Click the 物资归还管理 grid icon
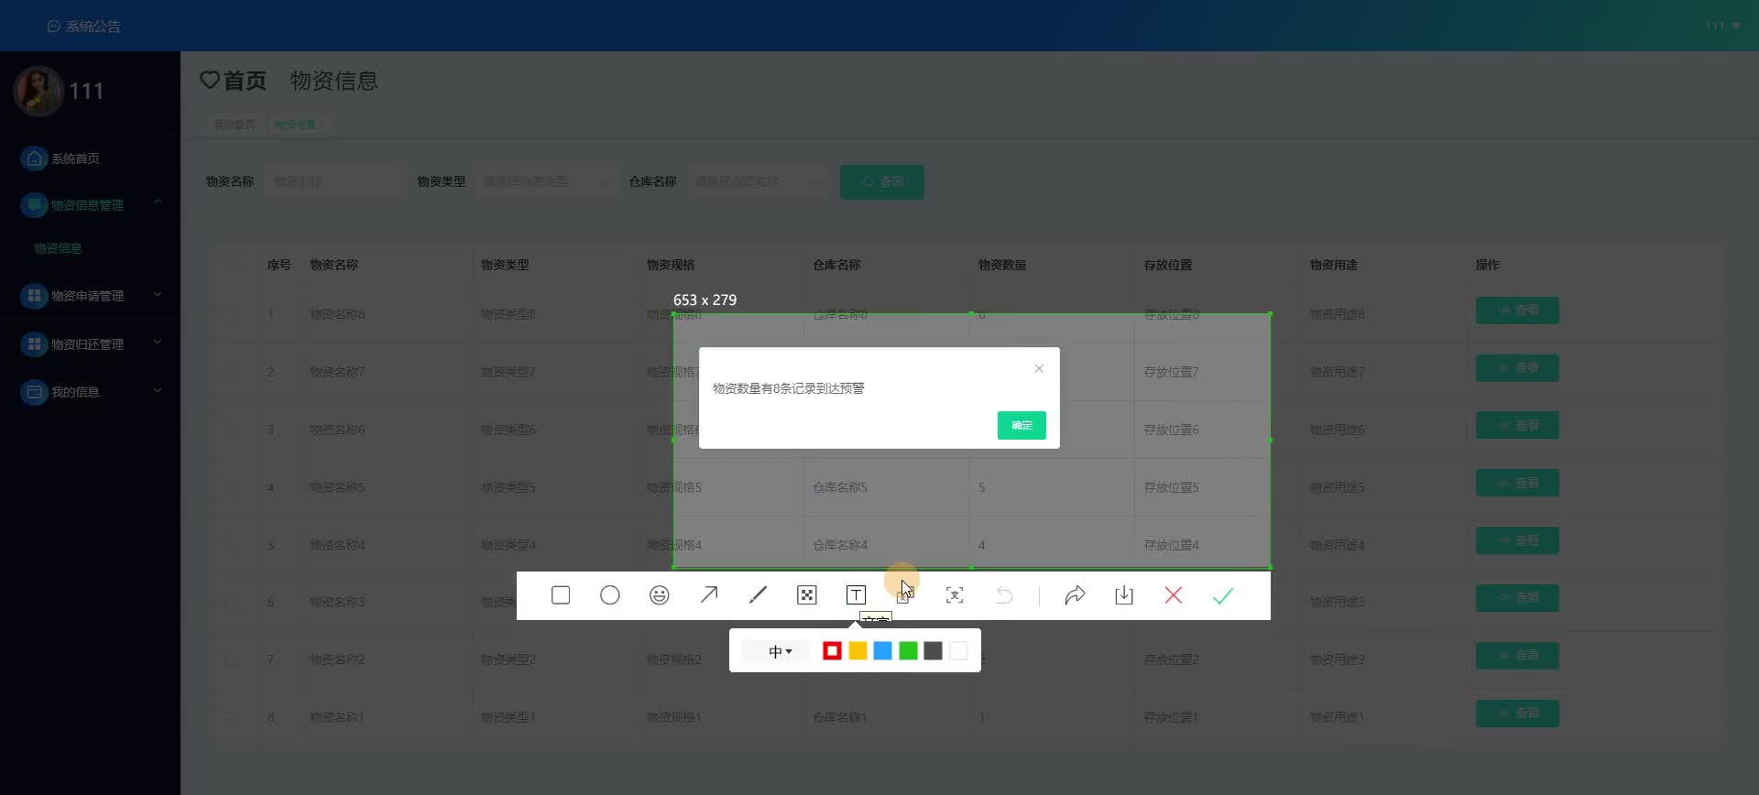The height and width of the screenshot is (795, 1759). pos(34,344)
